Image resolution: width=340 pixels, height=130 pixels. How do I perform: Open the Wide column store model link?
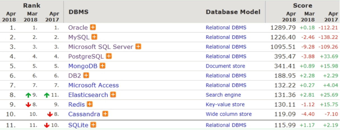pos(229,114)
